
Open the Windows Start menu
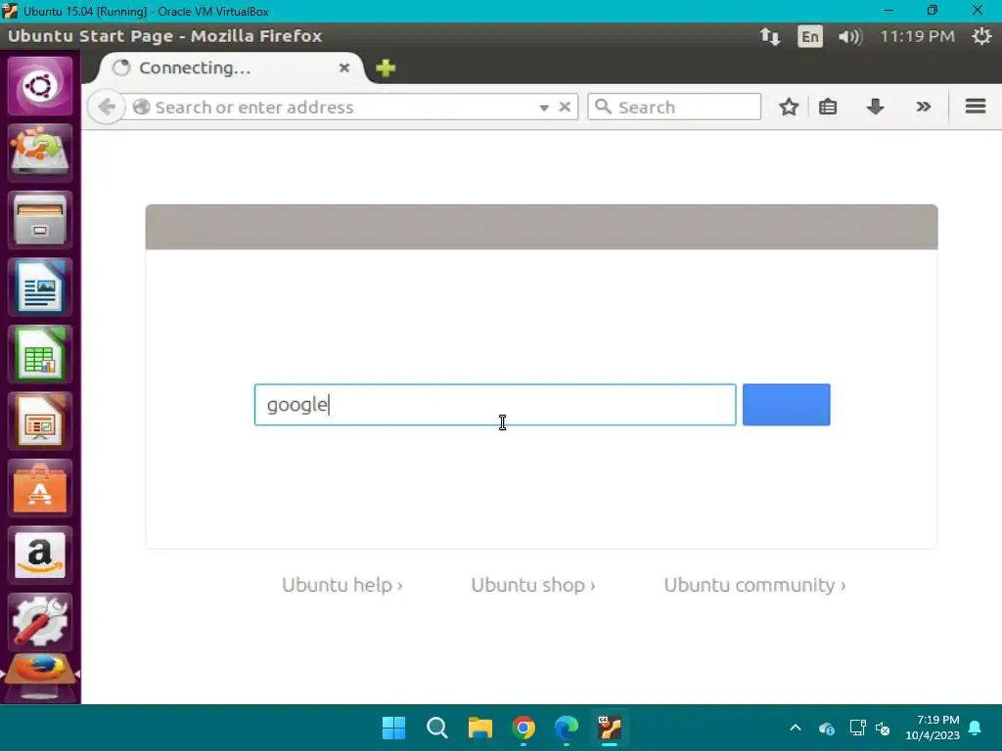(x=393, y=728)
